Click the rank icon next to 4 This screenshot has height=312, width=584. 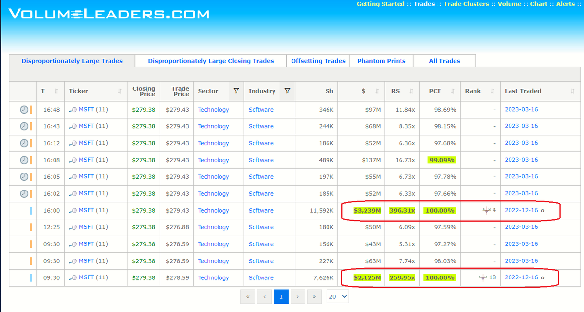[x=486, y=210]
